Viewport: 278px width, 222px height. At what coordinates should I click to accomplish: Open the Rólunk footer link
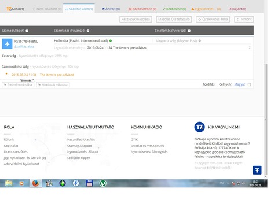pos(9,139)
